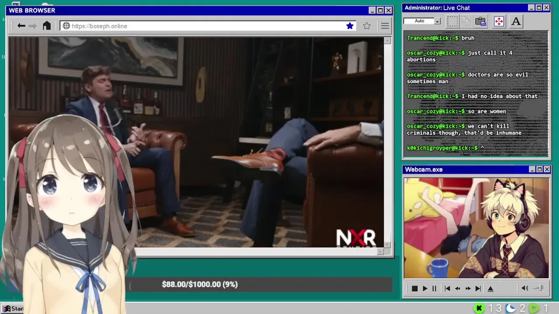The height and width of the screenshot is (314, 559).
Task: Click the NXR Studios video in browser
Action: 196,143
